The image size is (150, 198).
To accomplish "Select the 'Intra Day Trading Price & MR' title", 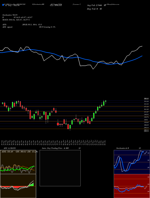I will (x=55, y=148).
